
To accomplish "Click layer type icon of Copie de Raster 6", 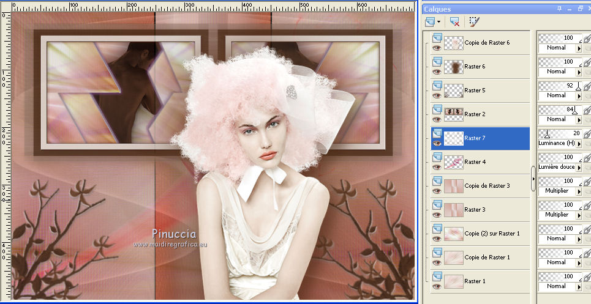I will click(437, 38).
